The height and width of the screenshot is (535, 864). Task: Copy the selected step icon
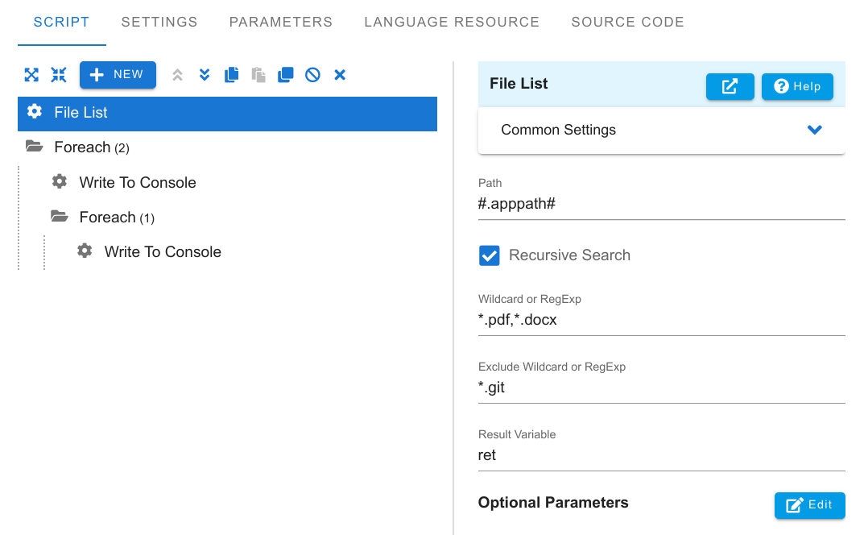[231, 74]
